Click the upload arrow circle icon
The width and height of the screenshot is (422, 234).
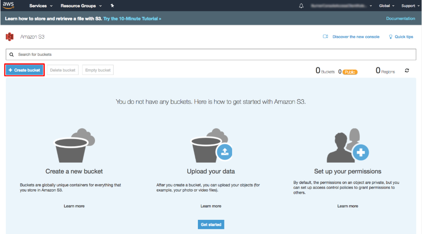pos(225,152)
